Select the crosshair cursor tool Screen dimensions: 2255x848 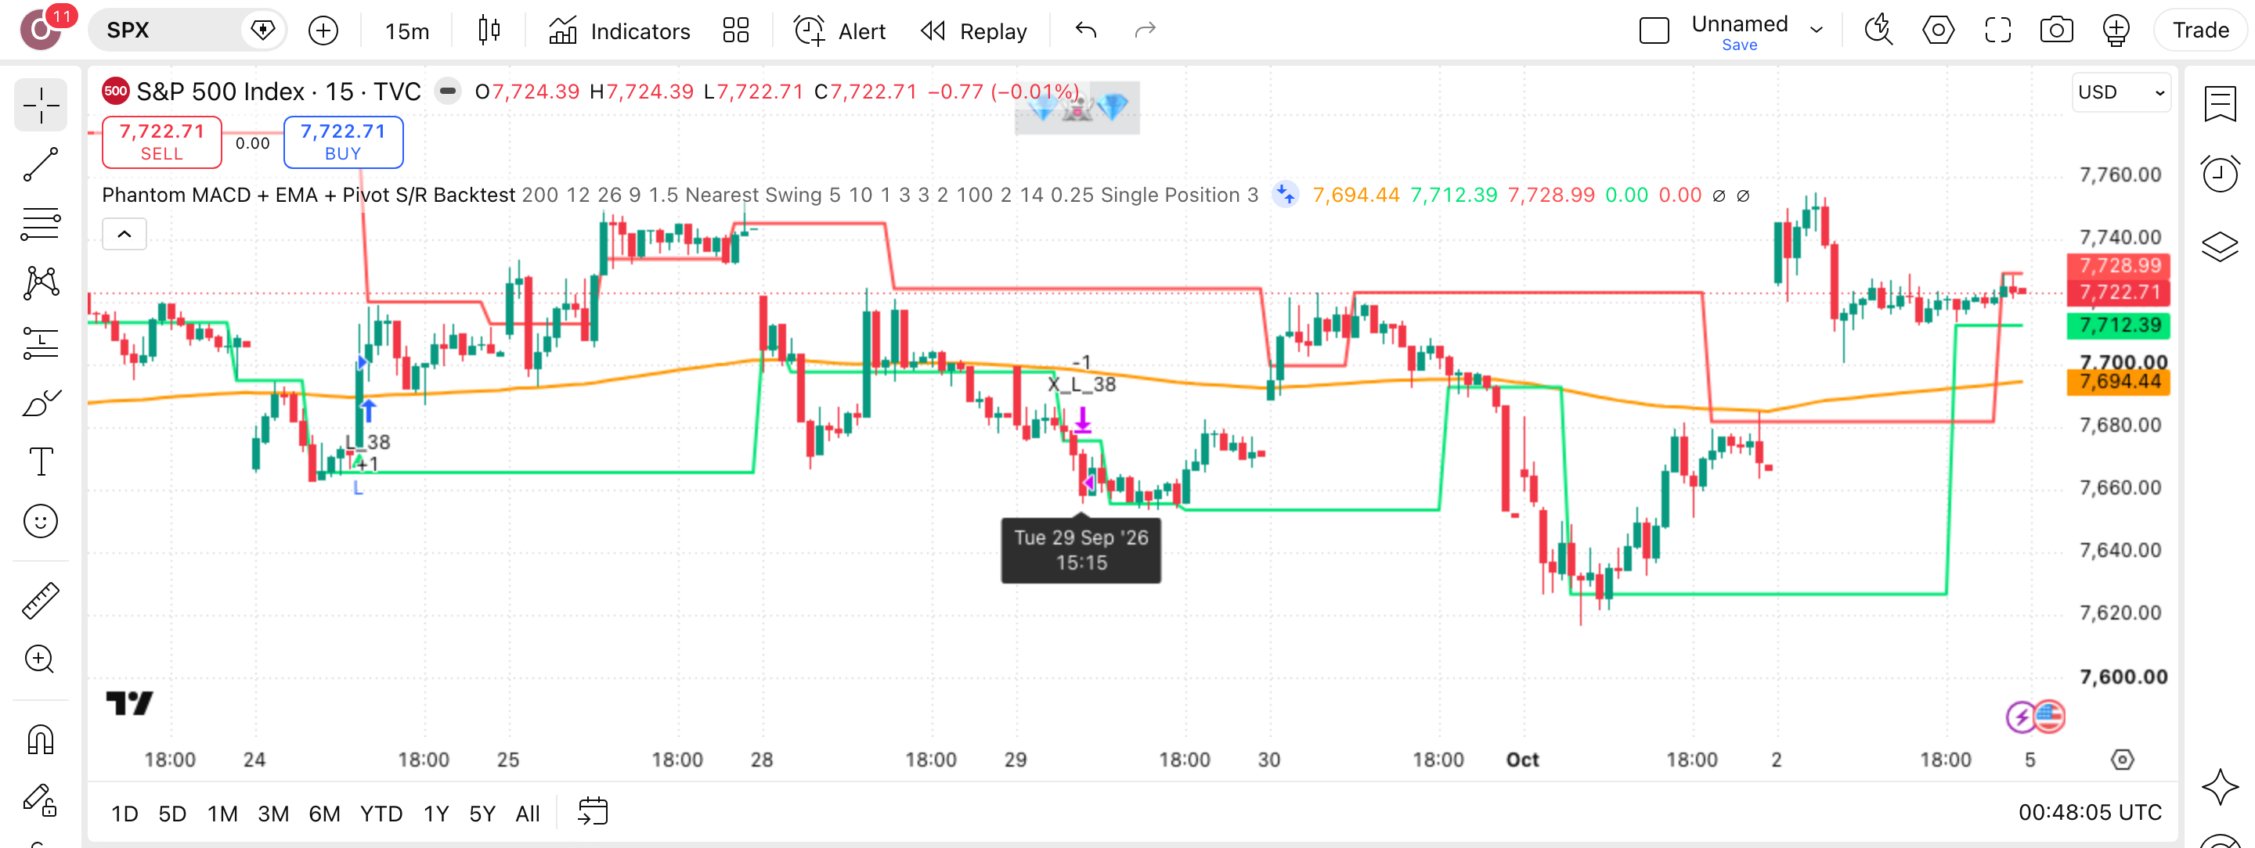point(40,106)
